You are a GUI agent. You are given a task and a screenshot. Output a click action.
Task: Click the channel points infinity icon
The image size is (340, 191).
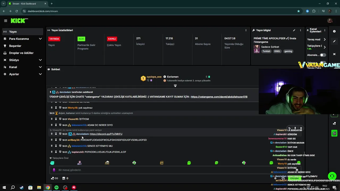54,178
